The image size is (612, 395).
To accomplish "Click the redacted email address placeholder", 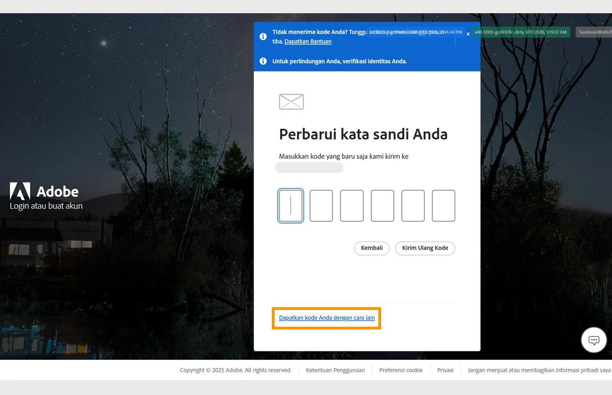I will [x=309, y=167].
